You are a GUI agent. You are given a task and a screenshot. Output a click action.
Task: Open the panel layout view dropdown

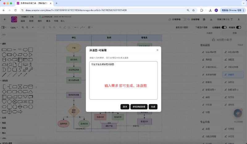click(x=4, y=28)
